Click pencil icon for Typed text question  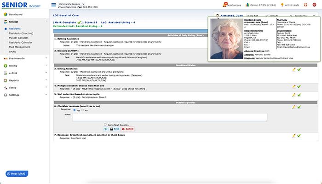coord(294,136)
